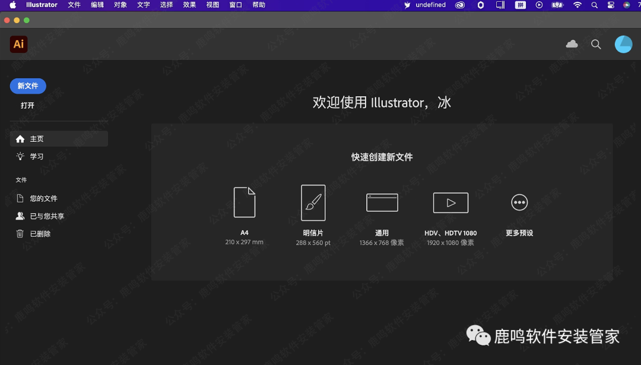Open Spotlight search in the menu bar
The image size is (641, 365).
click(594, 5)
